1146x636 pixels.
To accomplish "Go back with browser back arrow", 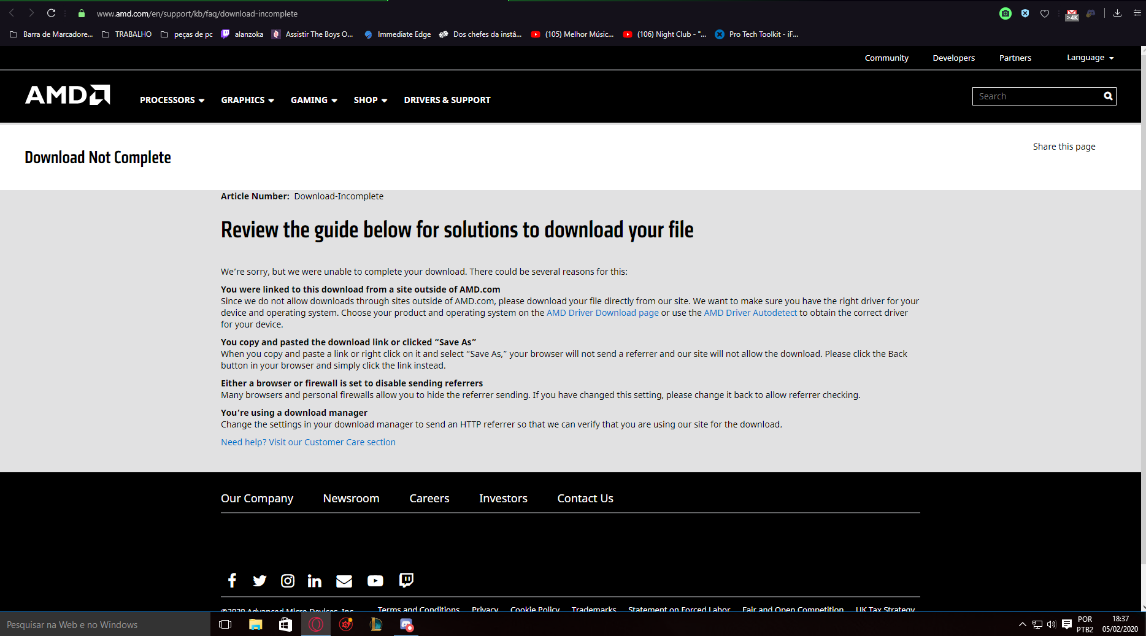I will (x=12, y=13).
